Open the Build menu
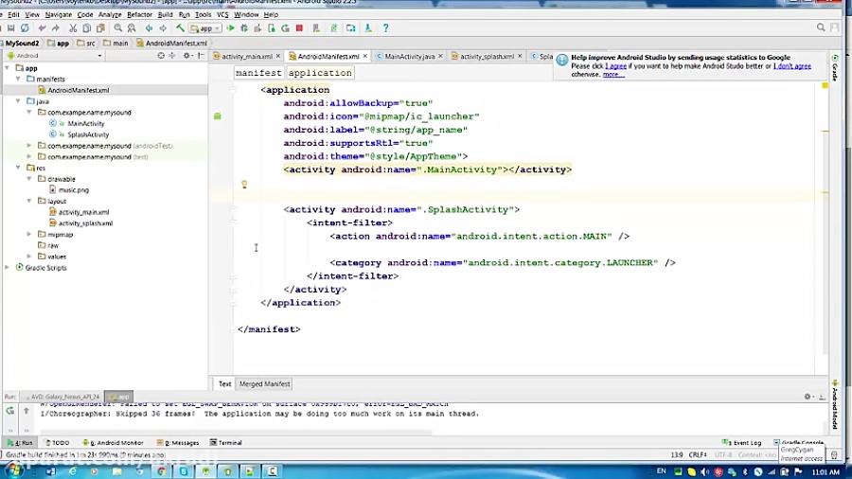The width and height of the screenshot is (852, 479). click(x=165, y=14)
